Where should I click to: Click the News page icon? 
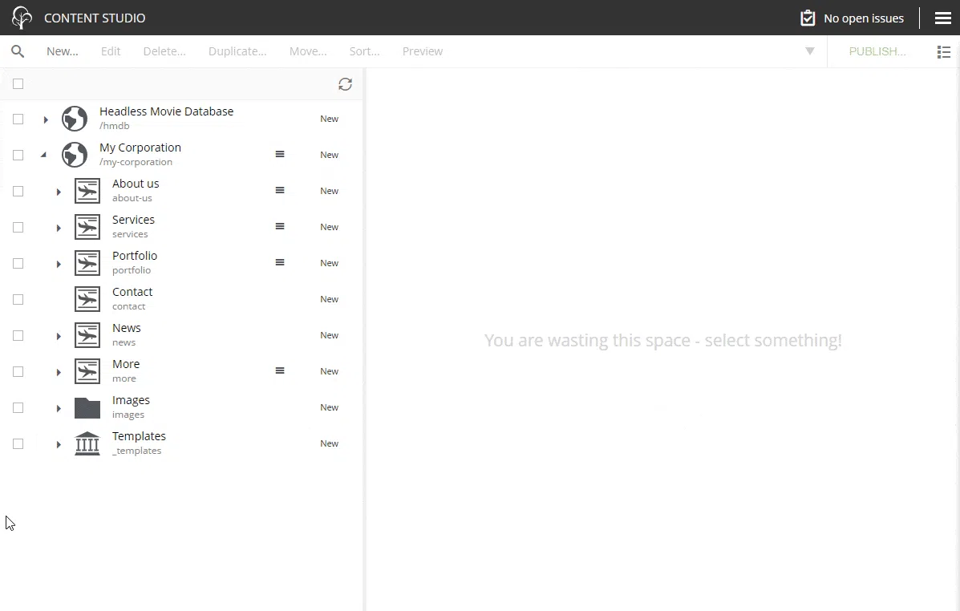[87, 335]
